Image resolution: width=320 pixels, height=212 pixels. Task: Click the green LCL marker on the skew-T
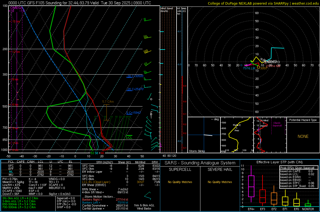pos(129,137)
